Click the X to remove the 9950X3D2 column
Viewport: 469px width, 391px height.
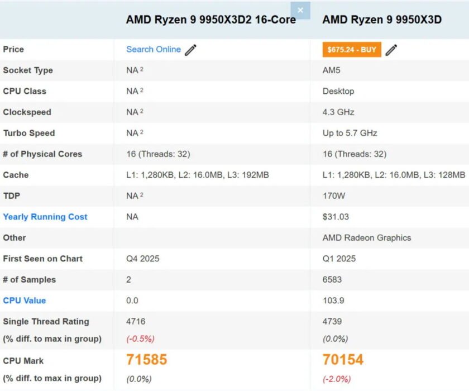point(300,10)
